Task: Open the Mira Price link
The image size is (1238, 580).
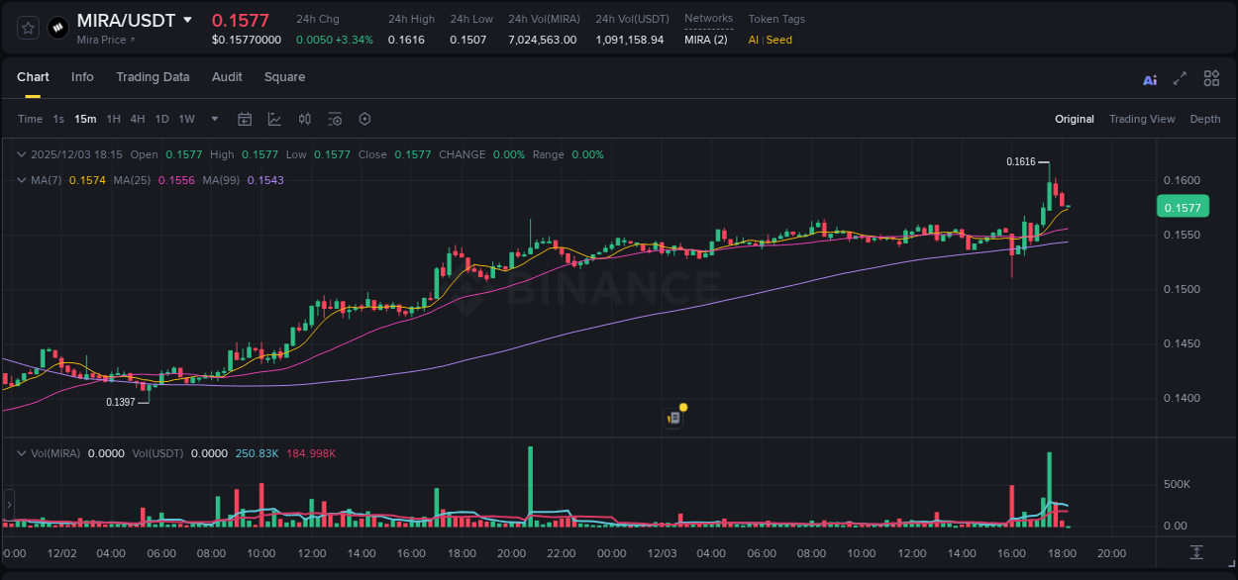Action: [x=106, y=40]
